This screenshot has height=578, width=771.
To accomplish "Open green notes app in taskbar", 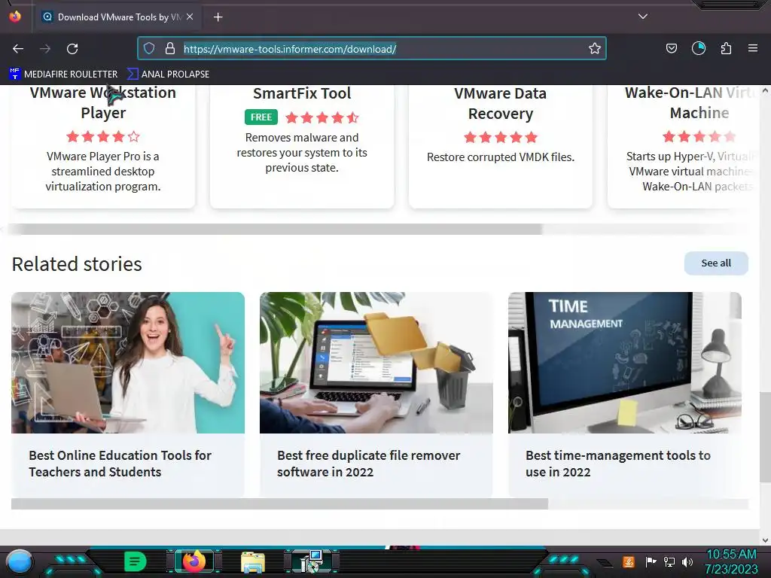I will (136, 561).
